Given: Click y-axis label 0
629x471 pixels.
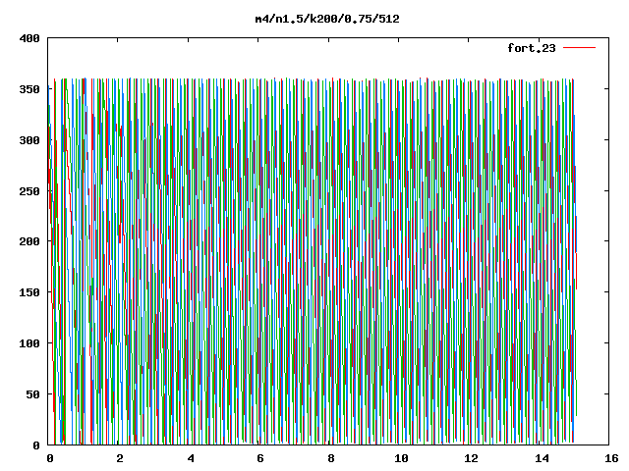Looking at the screenshot, I should point(36,445).
